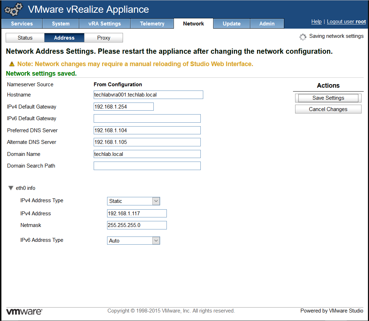The image size is (369, 321).
Task: Click Logout user root link
Action: tap(346, 22)
